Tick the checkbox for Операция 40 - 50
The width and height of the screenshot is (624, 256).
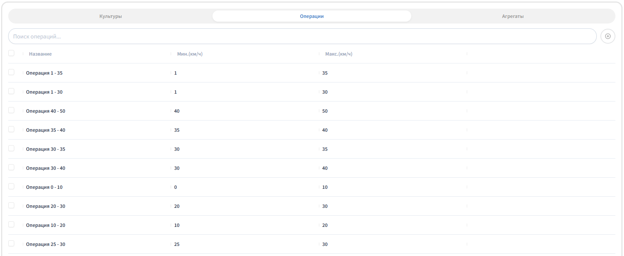click(x=11, y=110)
